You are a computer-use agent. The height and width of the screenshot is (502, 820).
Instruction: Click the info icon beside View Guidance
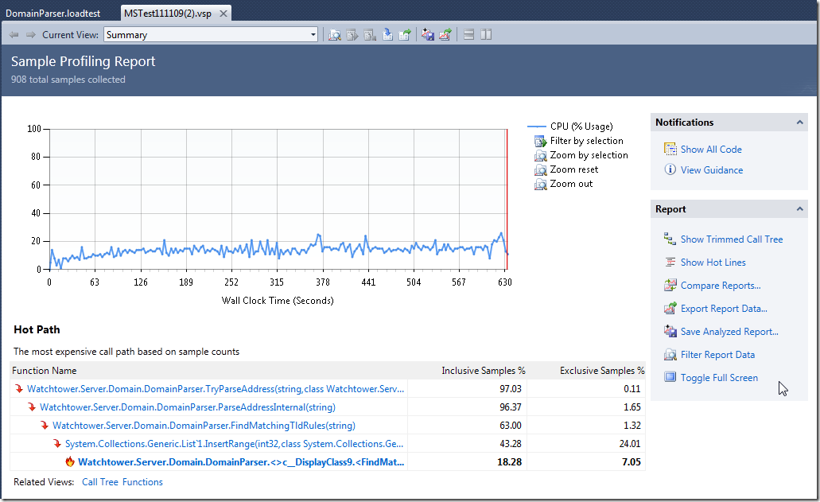(x=670, y=169)
